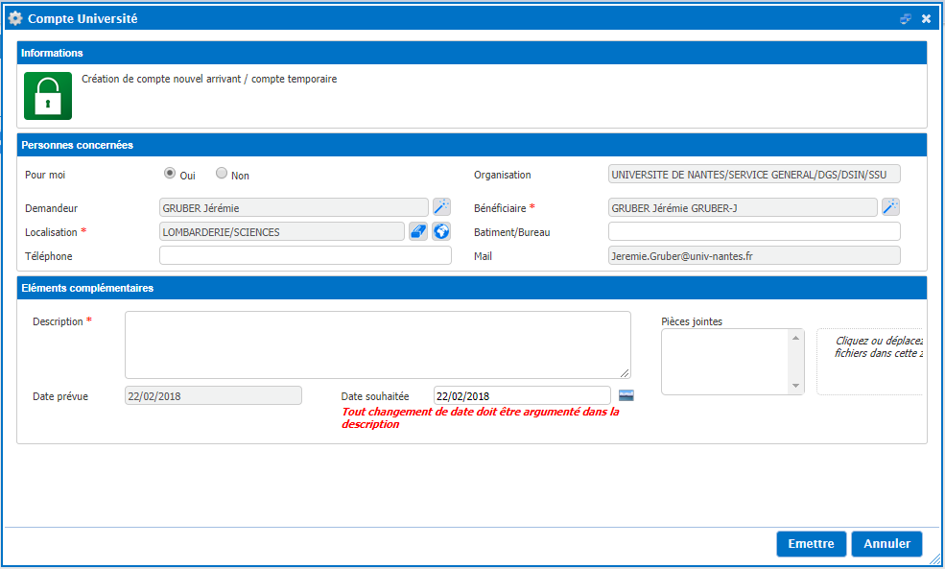Focus the Batiment/Bureau input field

[x=754, y=231]
